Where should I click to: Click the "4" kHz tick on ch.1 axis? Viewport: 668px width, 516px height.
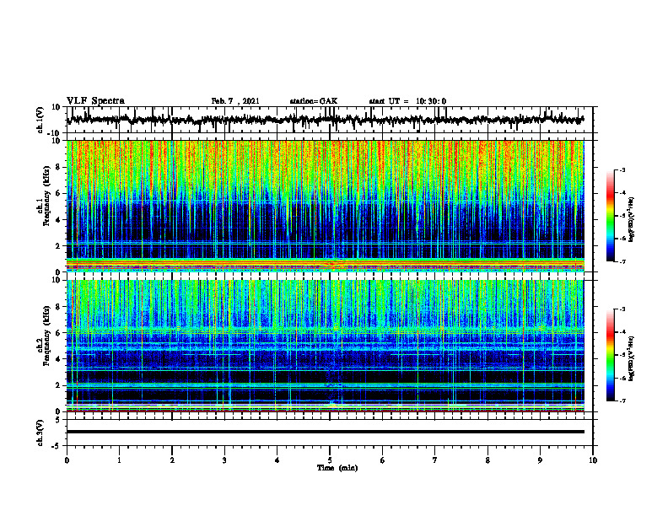click(58, 220)
